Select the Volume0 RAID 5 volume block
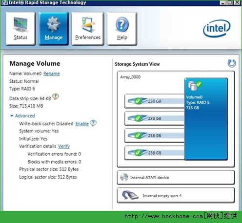The image size is (242, 223). pyautogui.click(x=206, y=119)
